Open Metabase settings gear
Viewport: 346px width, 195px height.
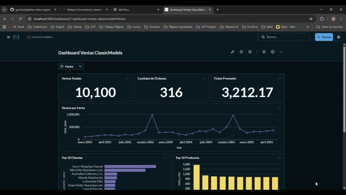[338, 37]
